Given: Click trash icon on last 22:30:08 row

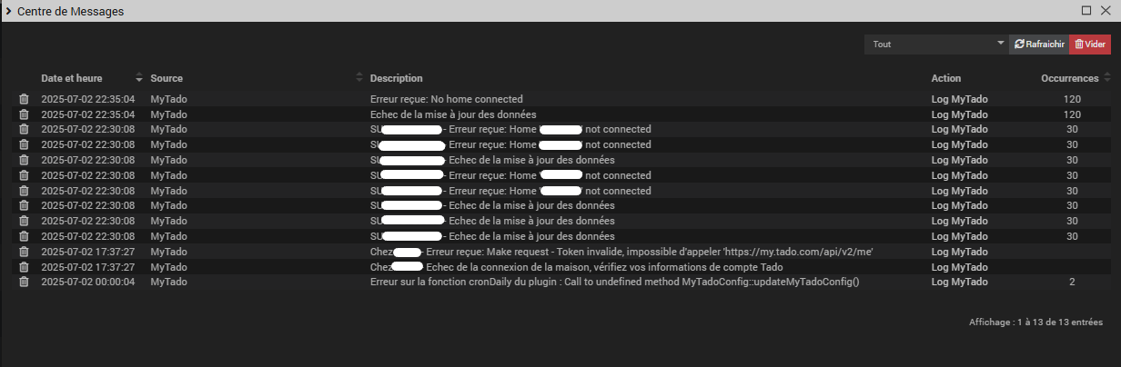Looking at the screenshot, I should (x=25, y=236).
